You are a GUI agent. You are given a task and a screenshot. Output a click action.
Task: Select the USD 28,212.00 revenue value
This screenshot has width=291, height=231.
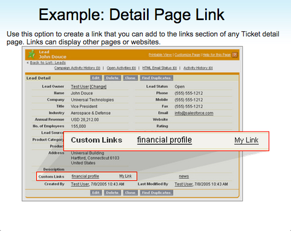85,119
